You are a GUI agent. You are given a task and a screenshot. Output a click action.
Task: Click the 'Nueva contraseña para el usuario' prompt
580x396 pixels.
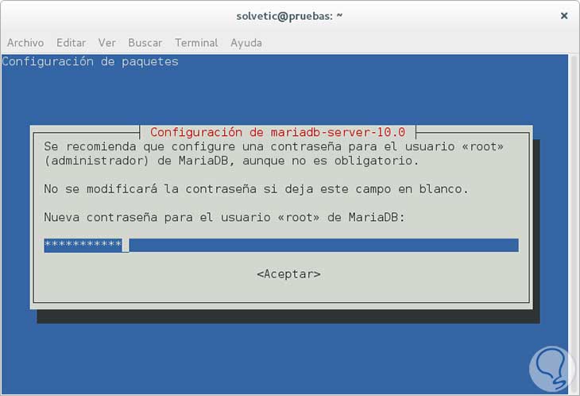click(225, 217)
